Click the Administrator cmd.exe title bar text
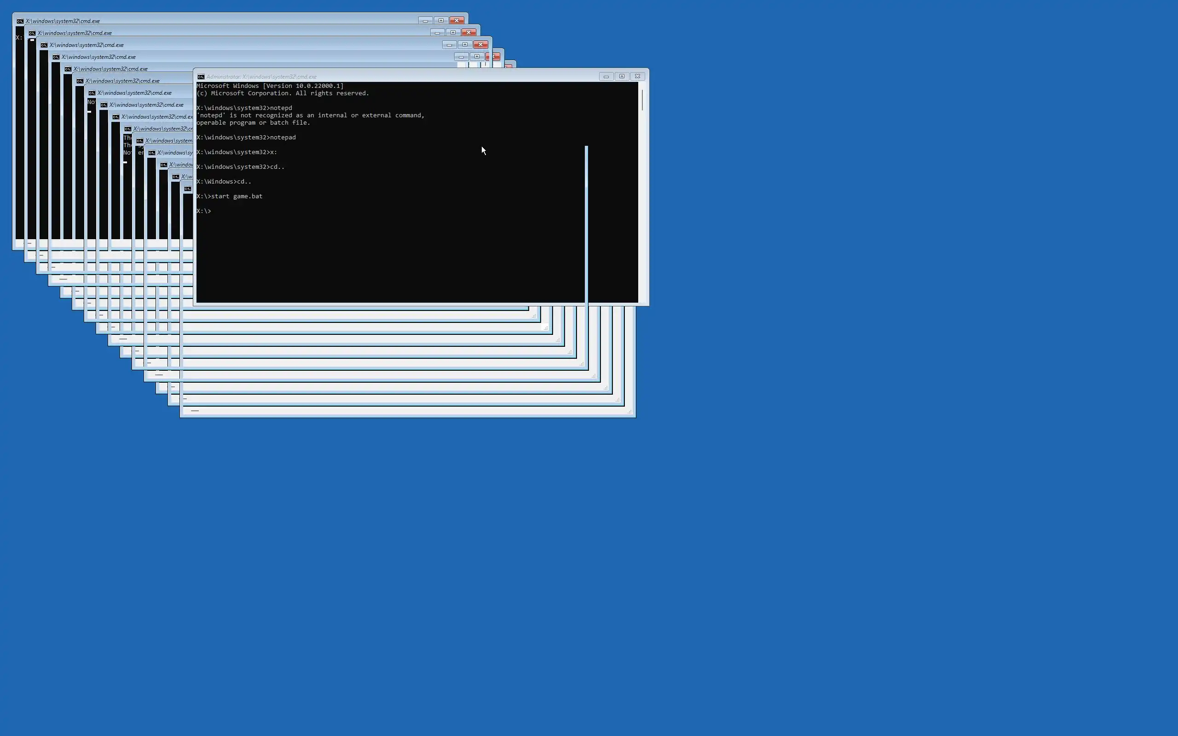The image size is (1178, 736). (x=261, y=77)
